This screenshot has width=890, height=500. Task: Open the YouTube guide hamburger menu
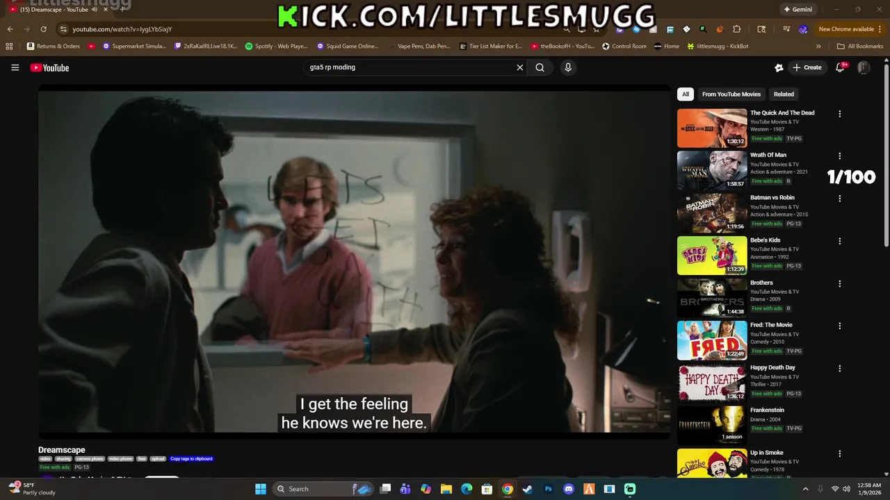click(x=15, y=67)
